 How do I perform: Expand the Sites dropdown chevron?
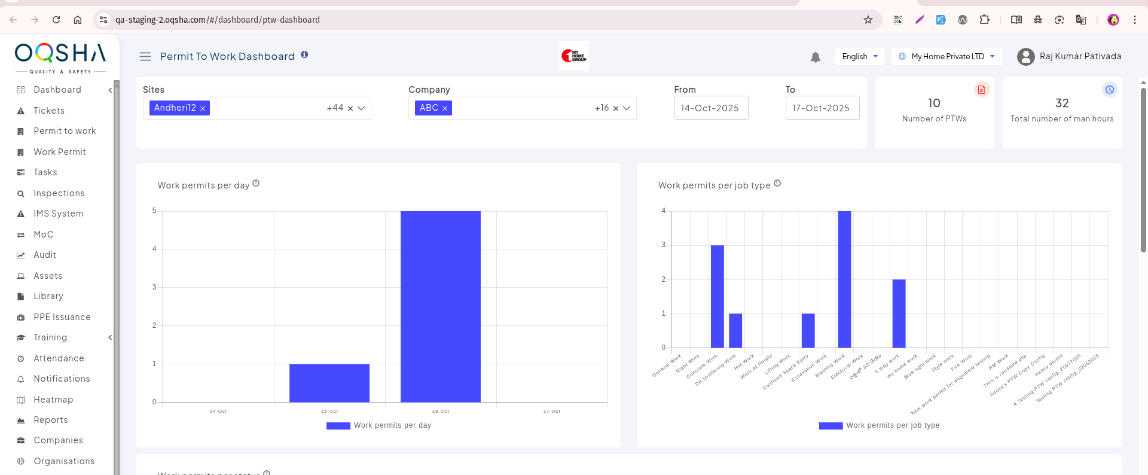click(x=361, y=108)
